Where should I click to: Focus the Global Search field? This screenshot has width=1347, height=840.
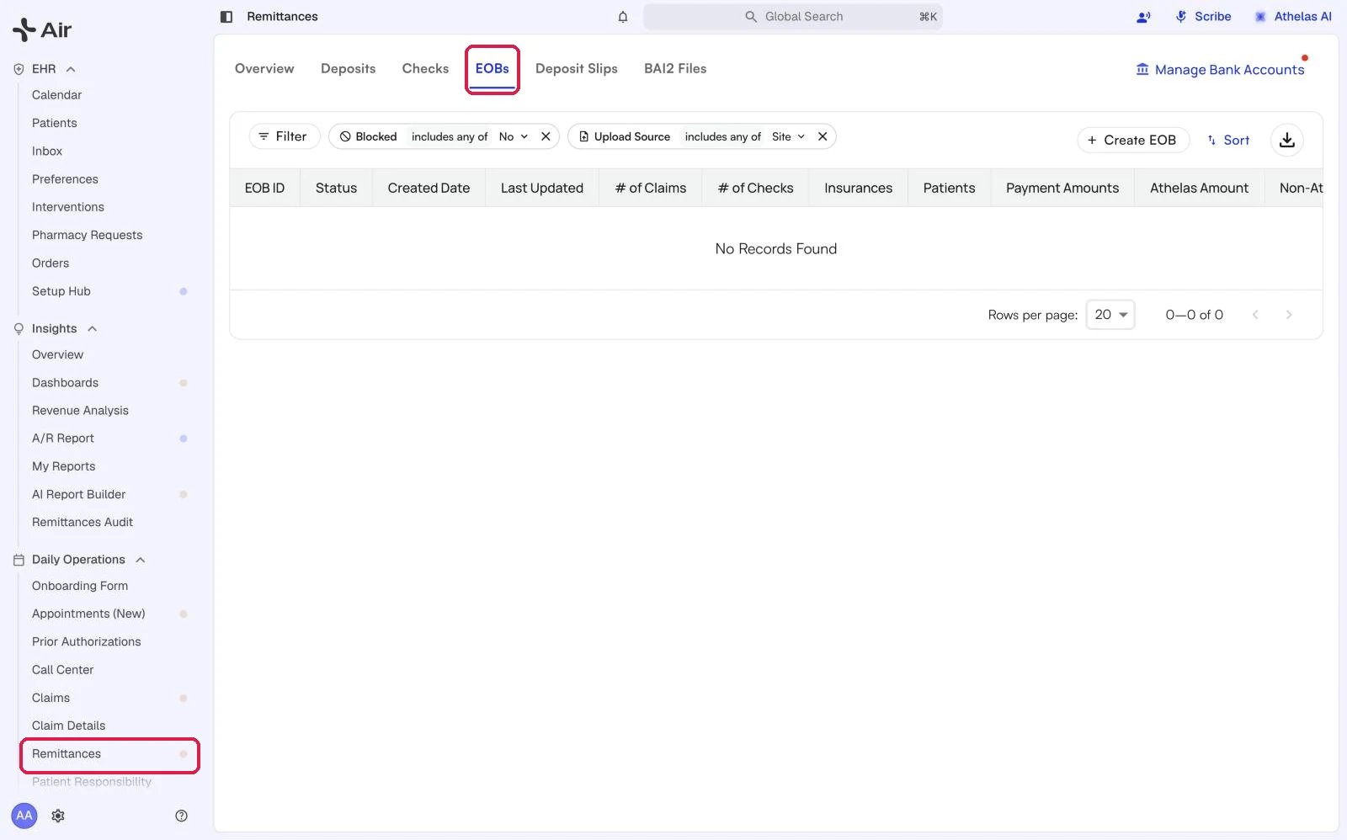793,17
